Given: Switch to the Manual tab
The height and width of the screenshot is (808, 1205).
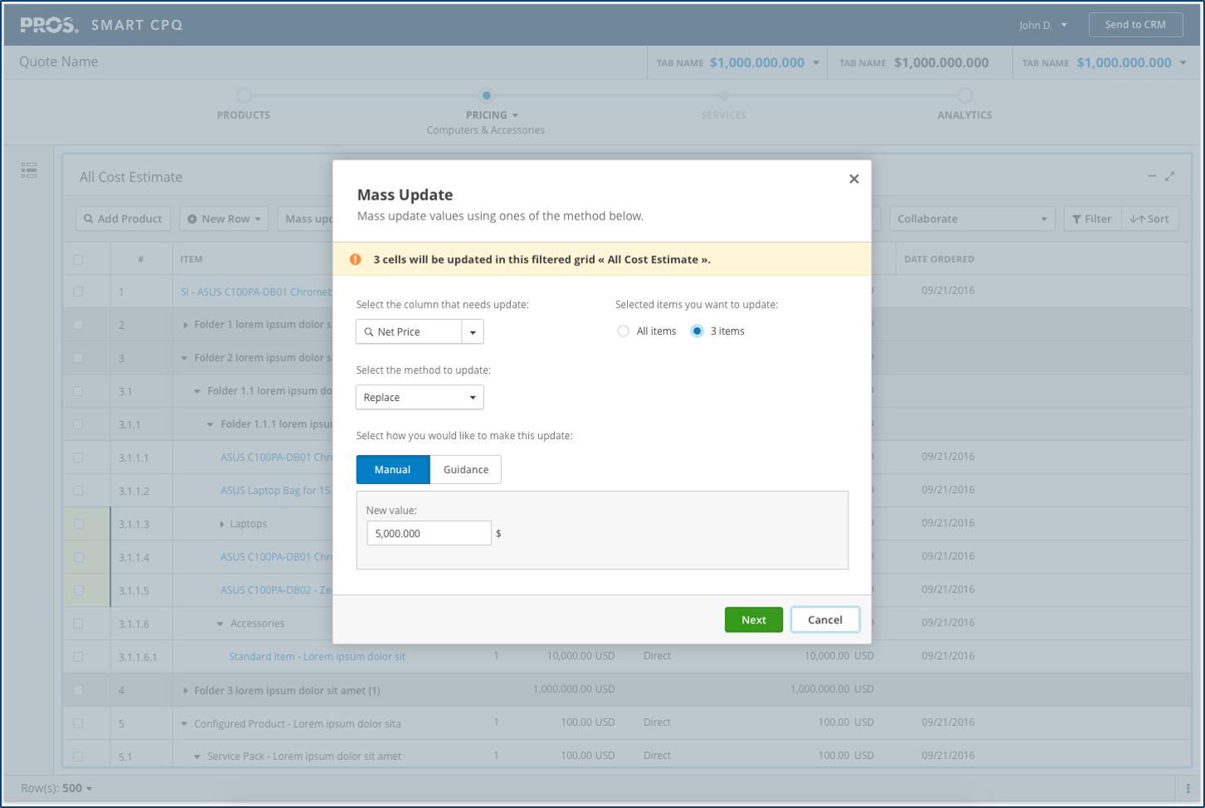Looking at the screenshot, I should pos(392,470).
